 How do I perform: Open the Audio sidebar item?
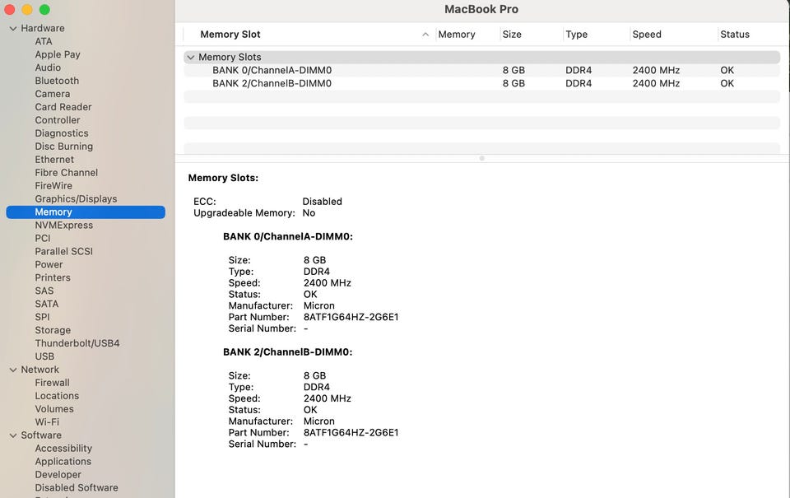48,67
